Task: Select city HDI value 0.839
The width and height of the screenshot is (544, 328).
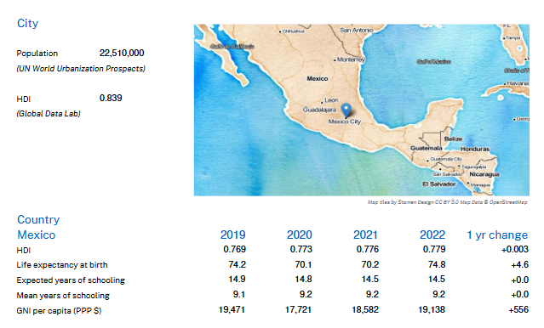Action: (111, 98)
